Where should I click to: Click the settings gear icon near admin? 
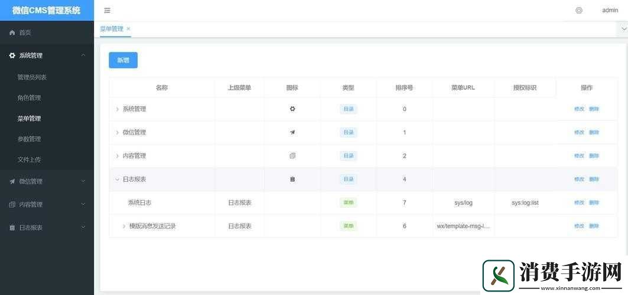579,11
